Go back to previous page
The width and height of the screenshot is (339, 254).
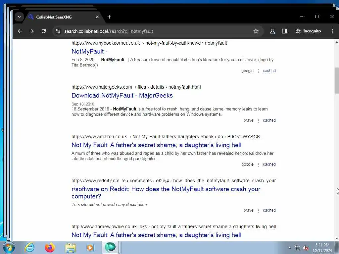click(x=20, y=31)
